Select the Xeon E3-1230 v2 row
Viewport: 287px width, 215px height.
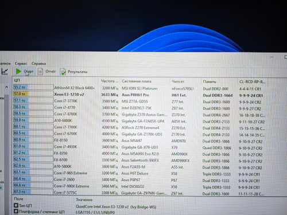(x=139, y=95)
